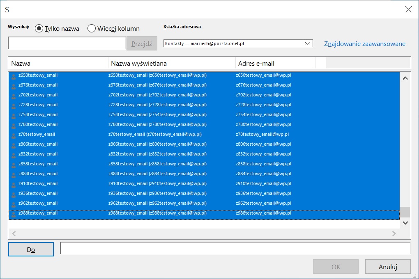419x279 pixels.
Task: Click contact icon for z650testowy_email
Action: 14,75
